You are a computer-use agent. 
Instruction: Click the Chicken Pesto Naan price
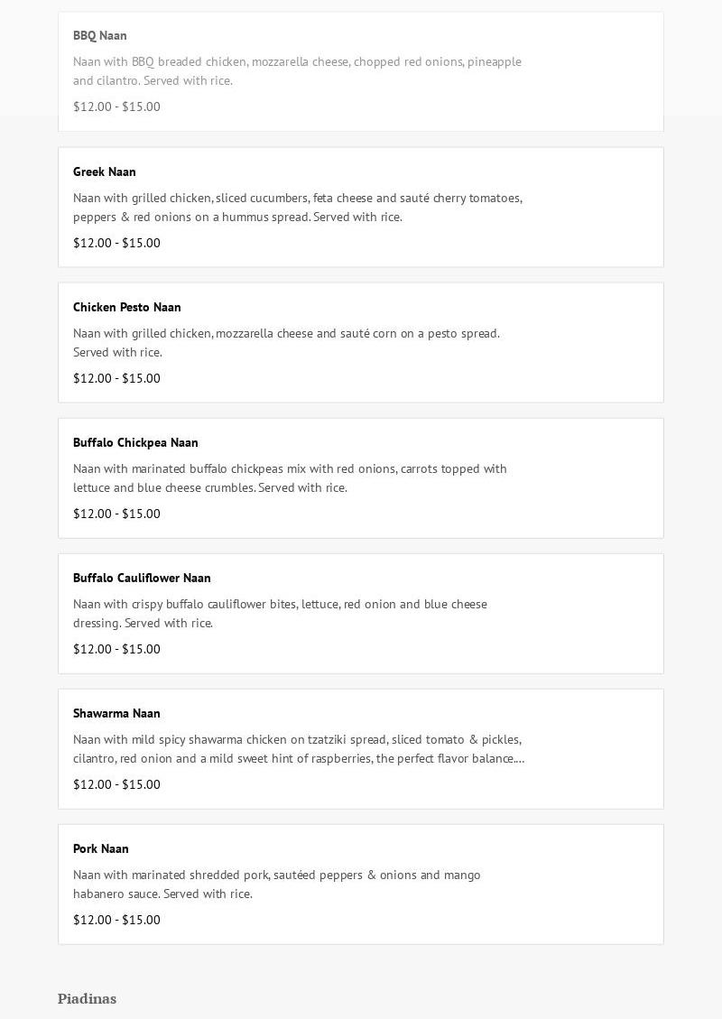point(116,378)
